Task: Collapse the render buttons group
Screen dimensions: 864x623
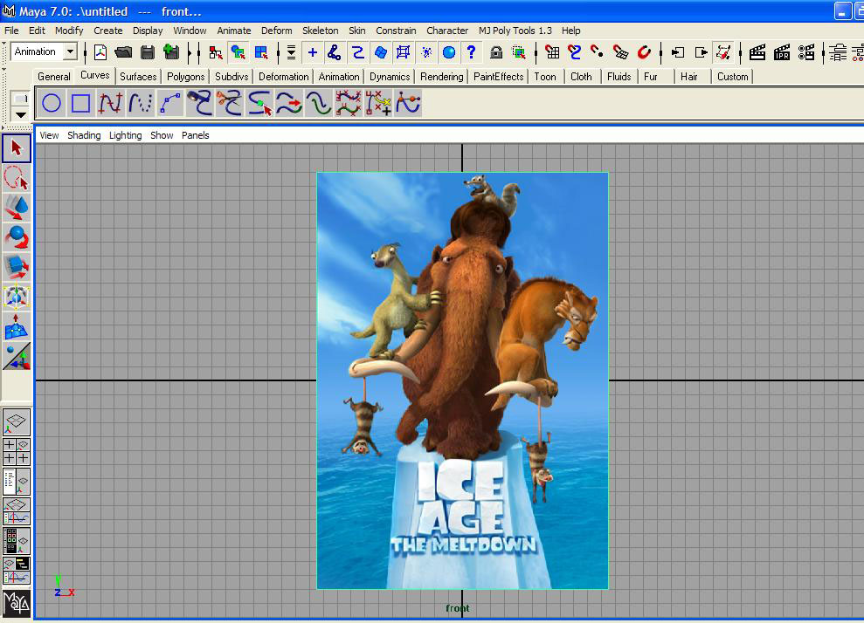Action: click(740, 53)
